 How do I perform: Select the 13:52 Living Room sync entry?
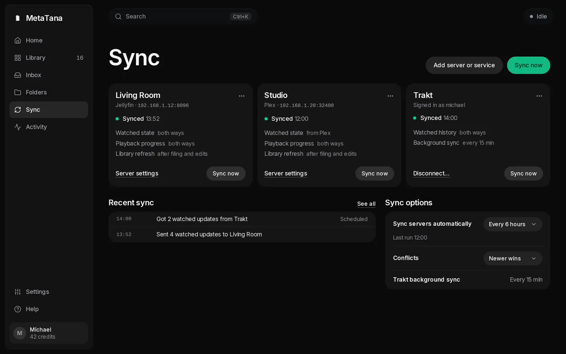[x=242, y=234]
